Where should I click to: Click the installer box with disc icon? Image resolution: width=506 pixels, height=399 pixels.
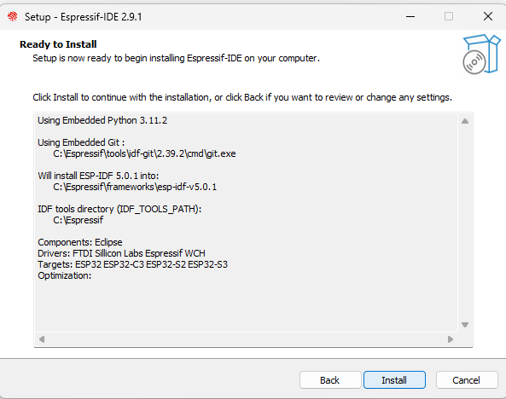coord(481,54)
